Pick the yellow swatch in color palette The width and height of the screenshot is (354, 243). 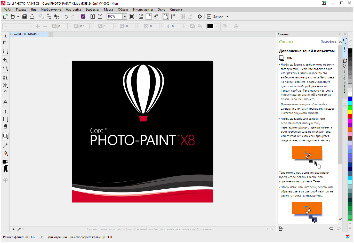pos(350,112)
